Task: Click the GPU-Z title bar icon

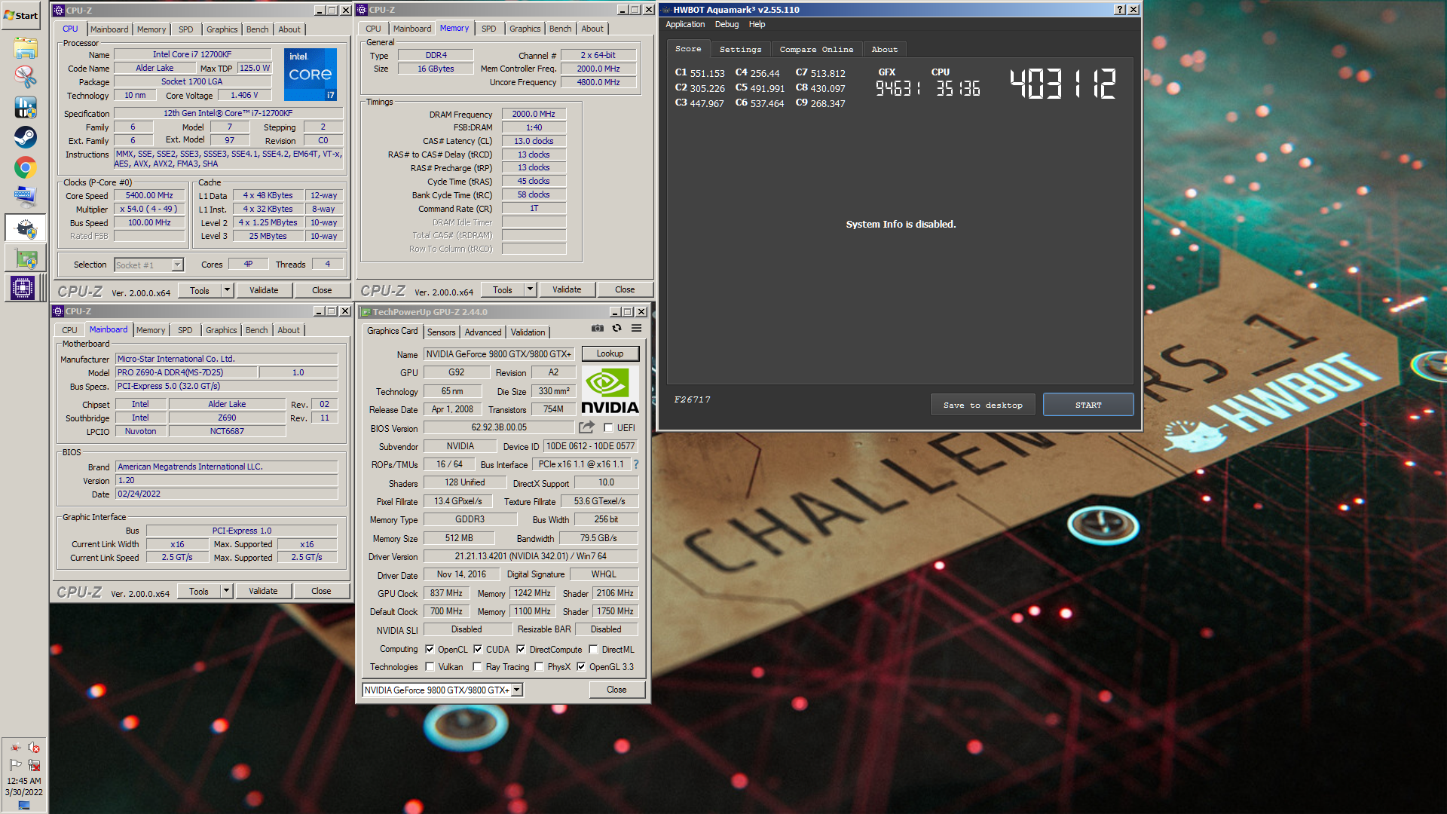Action: pos(366,312)
